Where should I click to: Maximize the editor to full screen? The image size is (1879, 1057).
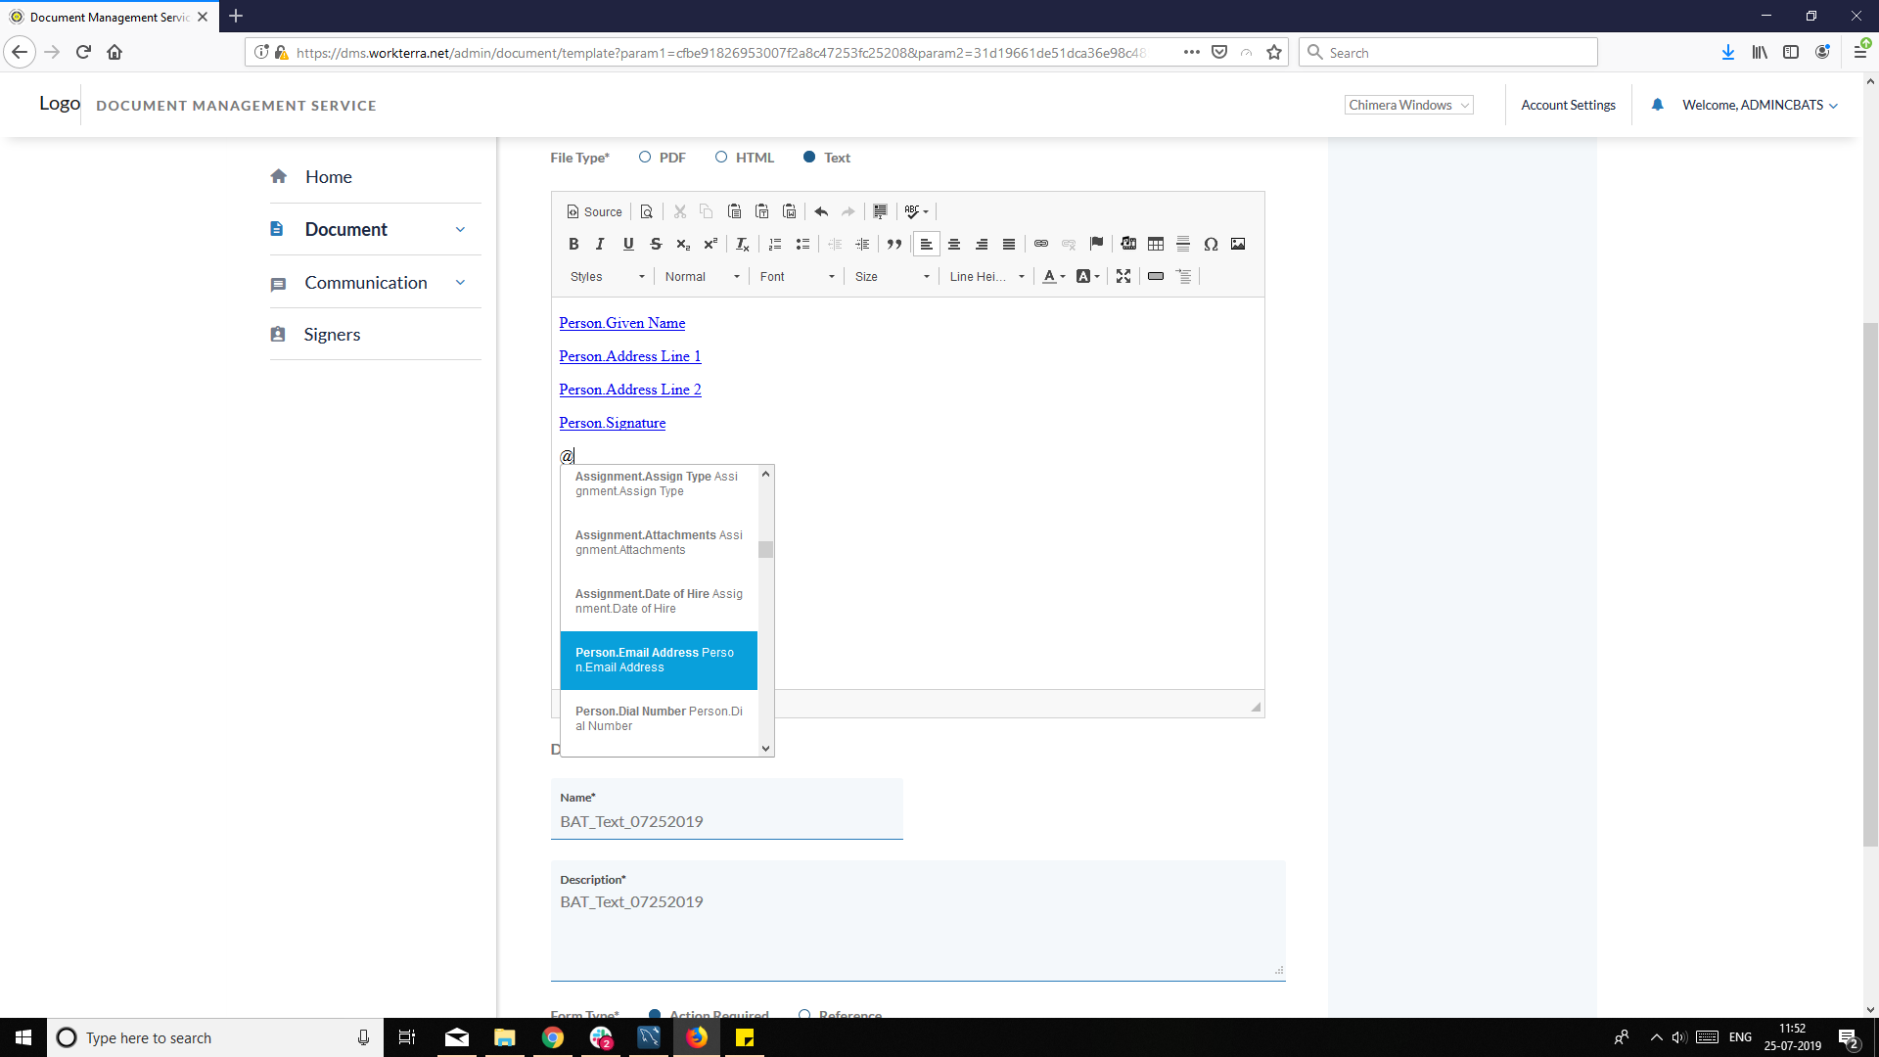point(1123,276)
